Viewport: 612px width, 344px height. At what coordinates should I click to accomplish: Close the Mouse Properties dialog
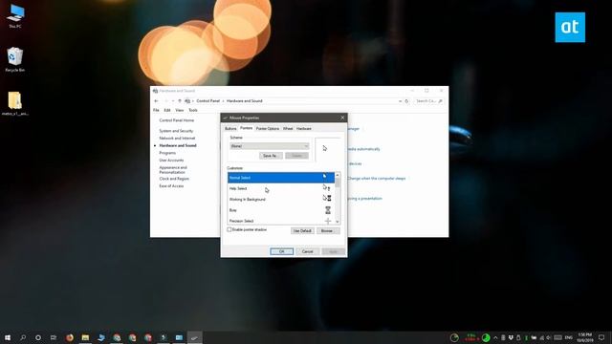pos(342,118)
